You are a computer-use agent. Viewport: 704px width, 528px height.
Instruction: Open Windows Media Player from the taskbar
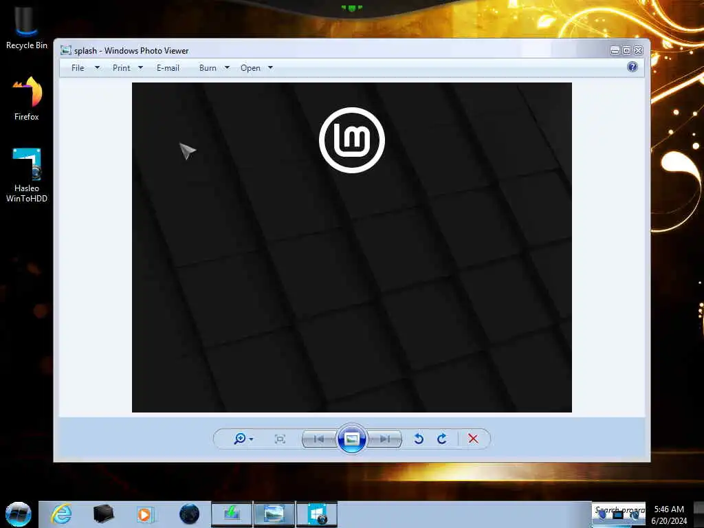pyautogui.click(x=144, y=514)
